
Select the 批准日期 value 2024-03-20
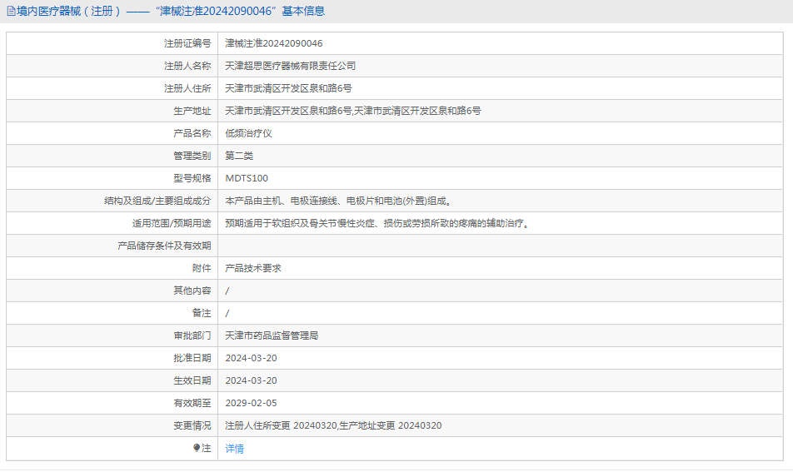coord(251,358)
